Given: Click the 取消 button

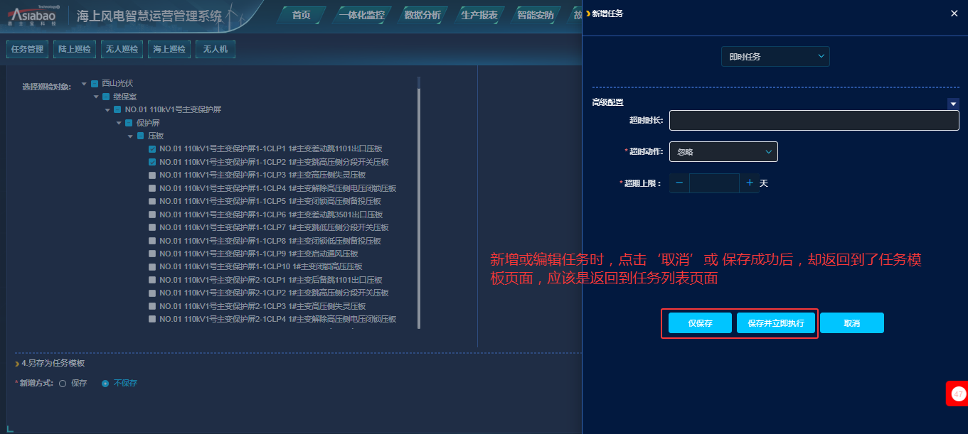Looking at the screenshot, I should click(x=851, y=323).
